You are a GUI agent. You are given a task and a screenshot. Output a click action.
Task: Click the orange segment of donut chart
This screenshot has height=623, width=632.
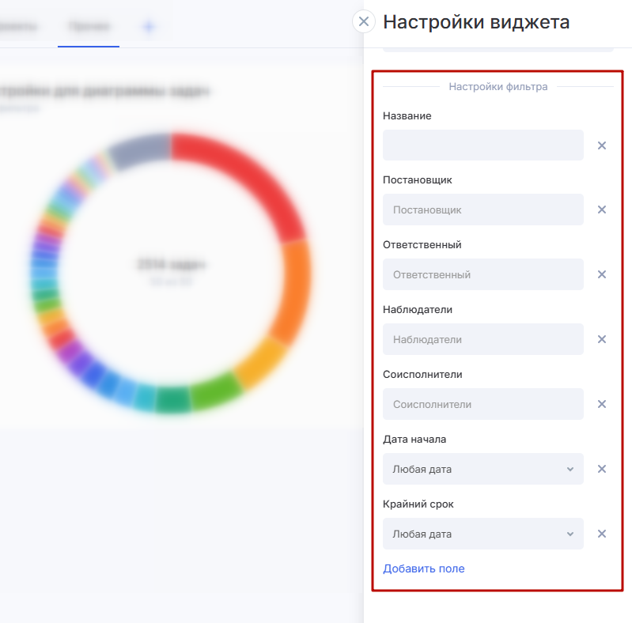[x=293, y=289]
